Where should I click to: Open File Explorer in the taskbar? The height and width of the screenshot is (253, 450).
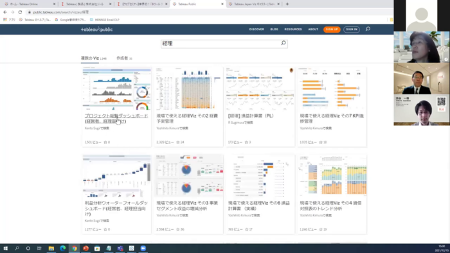coord(51,248)
